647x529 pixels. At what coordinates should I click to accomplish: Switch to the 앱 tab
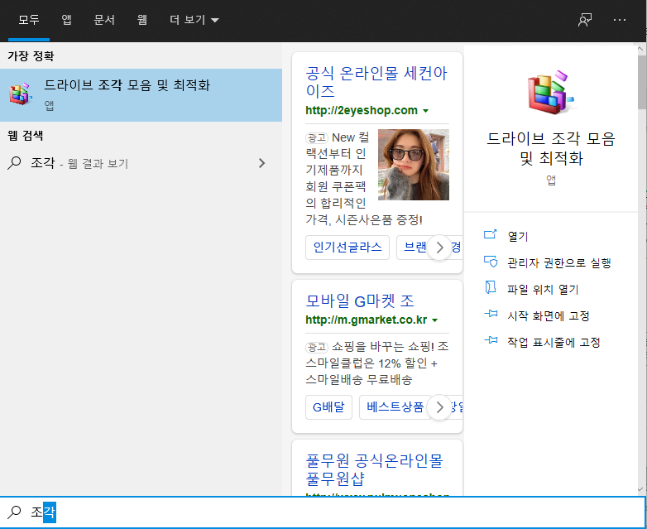click(x=66, y=20)
